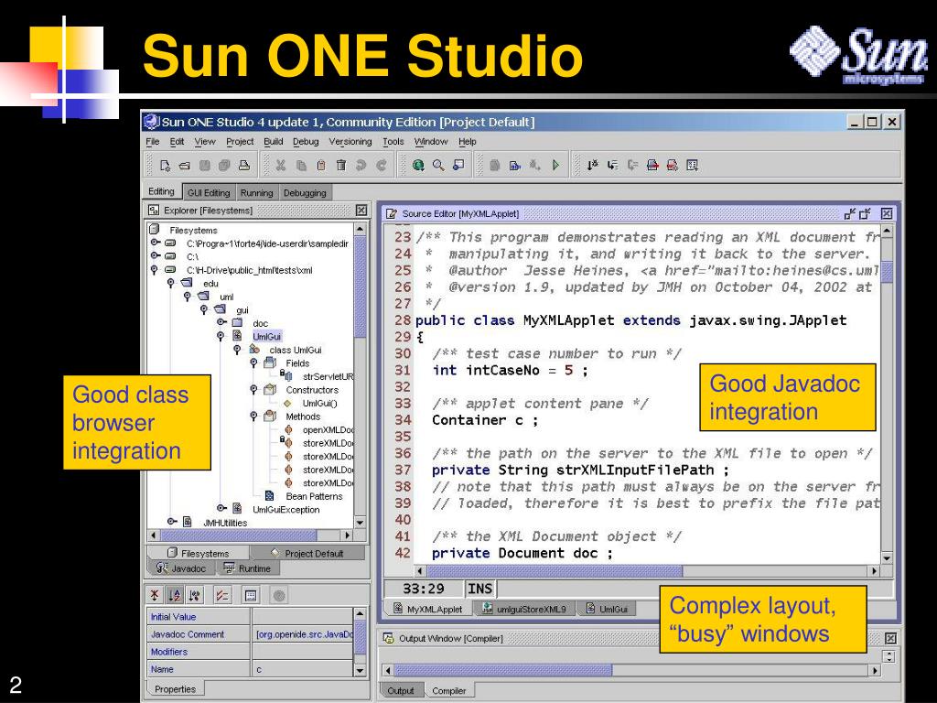The image size is (937, 703).
Task: Toggle the show editable properties only icon
Action: [x=222, y=595]
